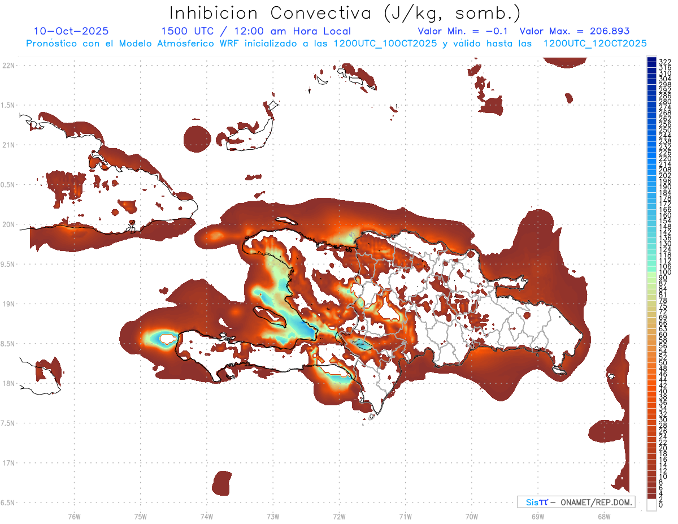Click the time '1500 UTC / 12:00 am Hora Local'

pyautogui.click(x=256, y=32)
